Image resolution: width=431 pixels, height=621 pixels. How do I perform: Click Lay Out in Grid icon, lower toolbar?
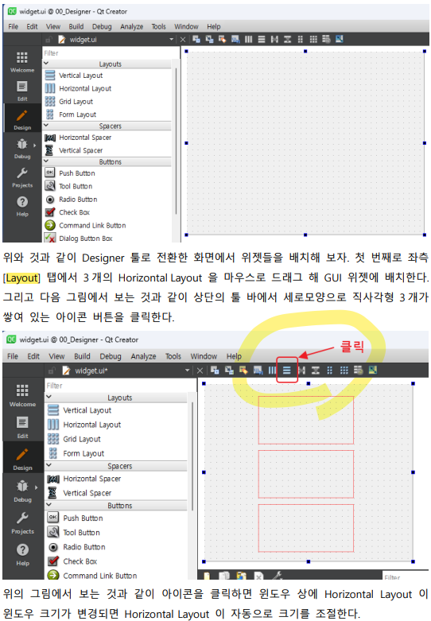(x=344, y=371)
